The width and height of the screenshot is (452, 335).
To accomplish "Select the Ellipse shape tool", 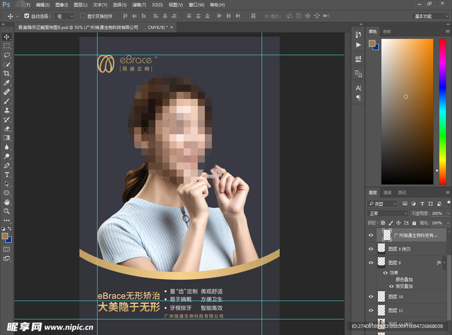I will pyautogui.click(x=7, y=193).
